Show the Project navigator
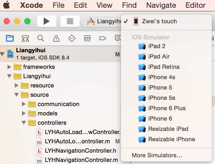Image resolution: width=215 pixels, height=164 pixels. click(10, 38)
